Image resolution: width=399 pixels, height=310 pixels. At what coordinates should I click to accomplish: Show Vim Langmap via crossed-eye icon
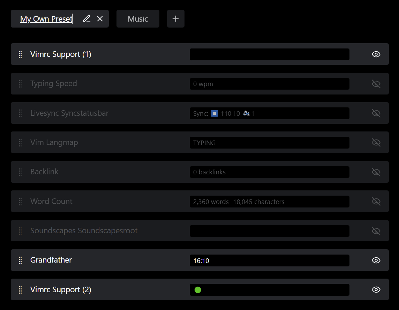pyautogui.click(x=376, y=143)
